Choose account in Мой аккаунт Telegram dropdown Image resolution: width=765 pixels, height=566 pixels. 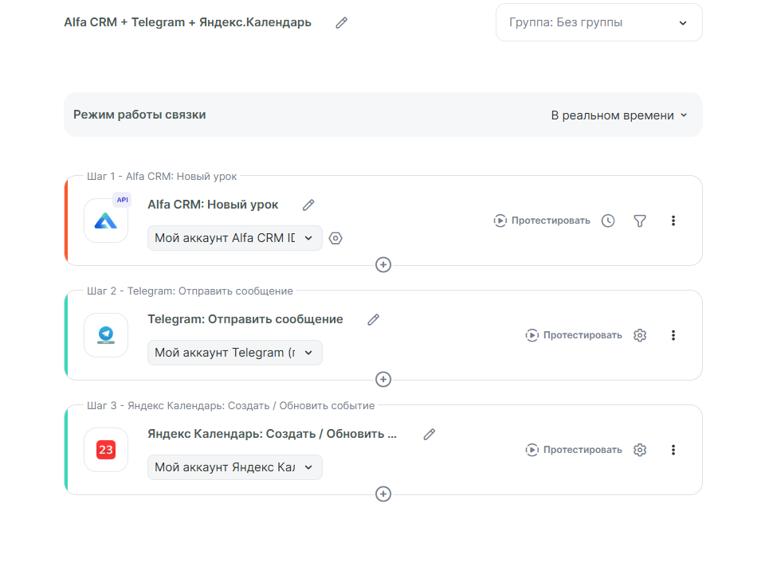(234, 353)
